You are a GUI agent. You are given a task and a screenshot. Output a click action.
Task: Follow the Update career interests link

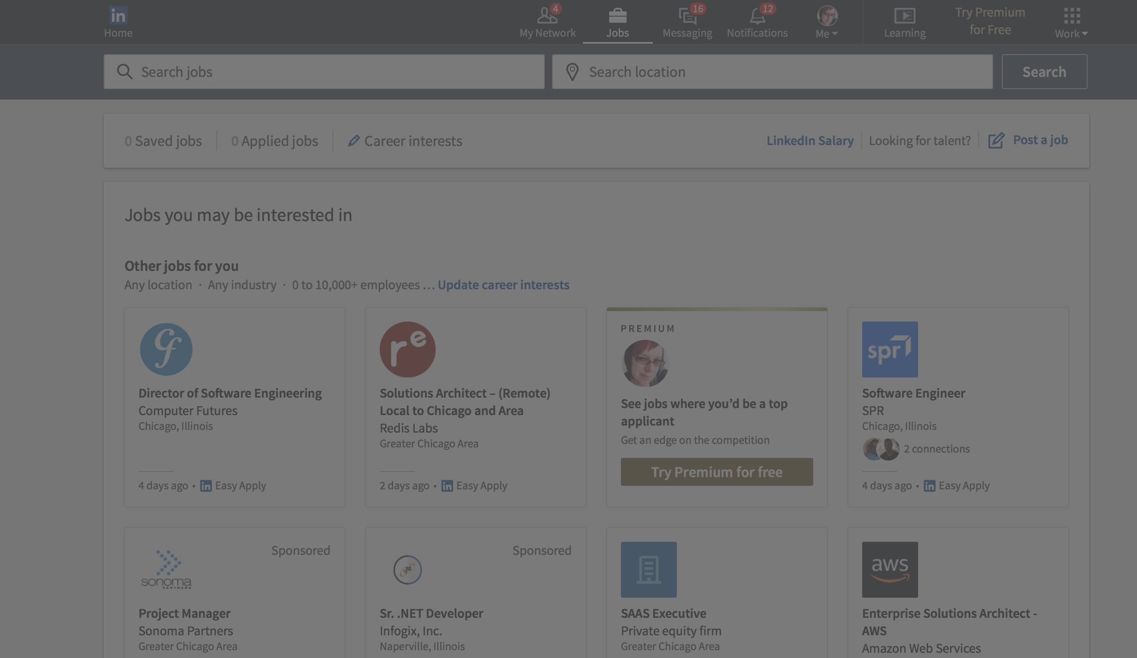click(503, 284)
